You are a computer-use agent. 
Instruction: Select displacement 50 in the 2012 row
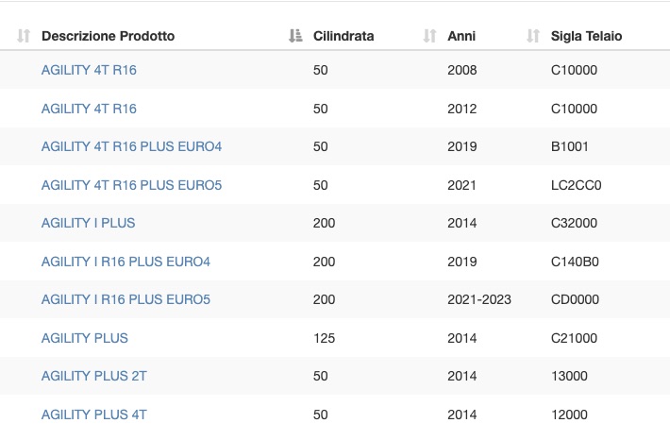(x=321, y=109)
